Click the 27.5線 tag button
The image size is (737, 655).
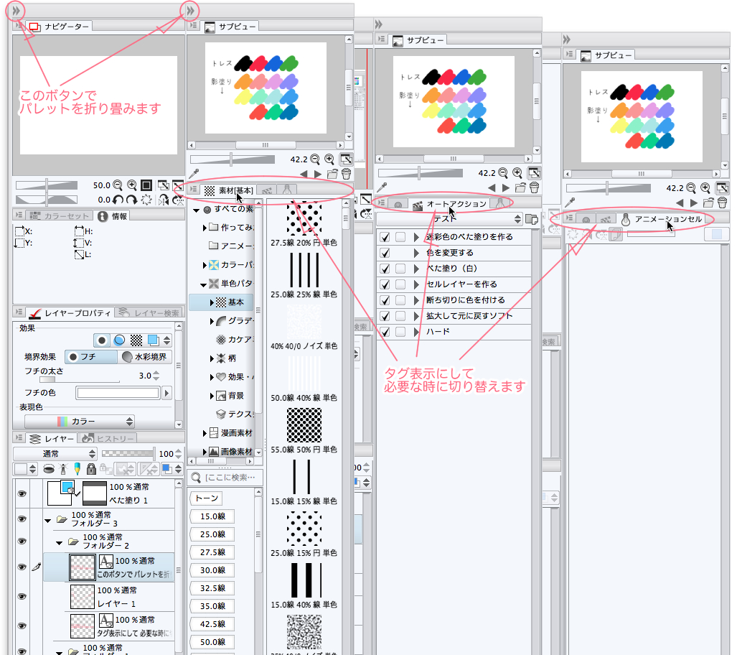[x=212, y=552]
